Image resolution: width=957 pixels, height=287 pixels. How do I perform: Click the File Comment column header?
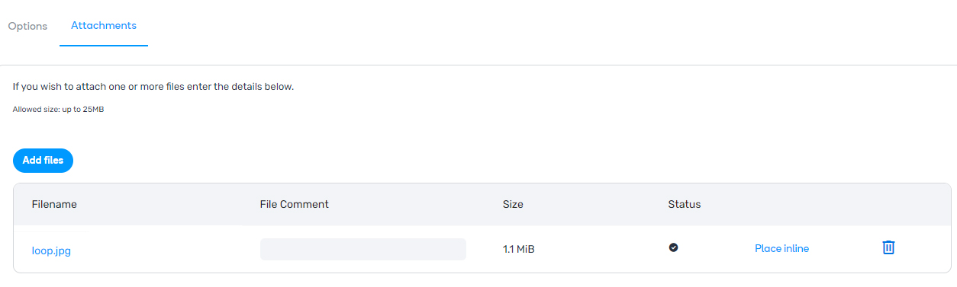[295, 204]
